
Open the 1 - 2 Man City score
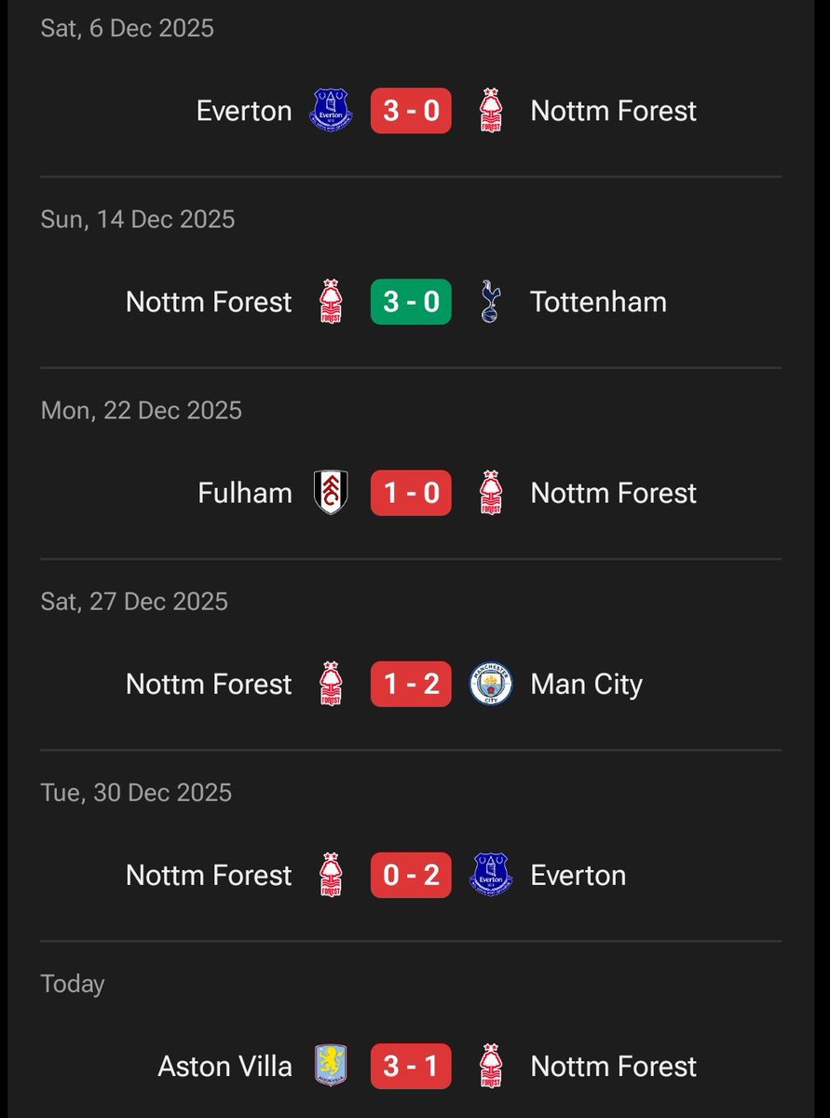[x=411, y=684]
